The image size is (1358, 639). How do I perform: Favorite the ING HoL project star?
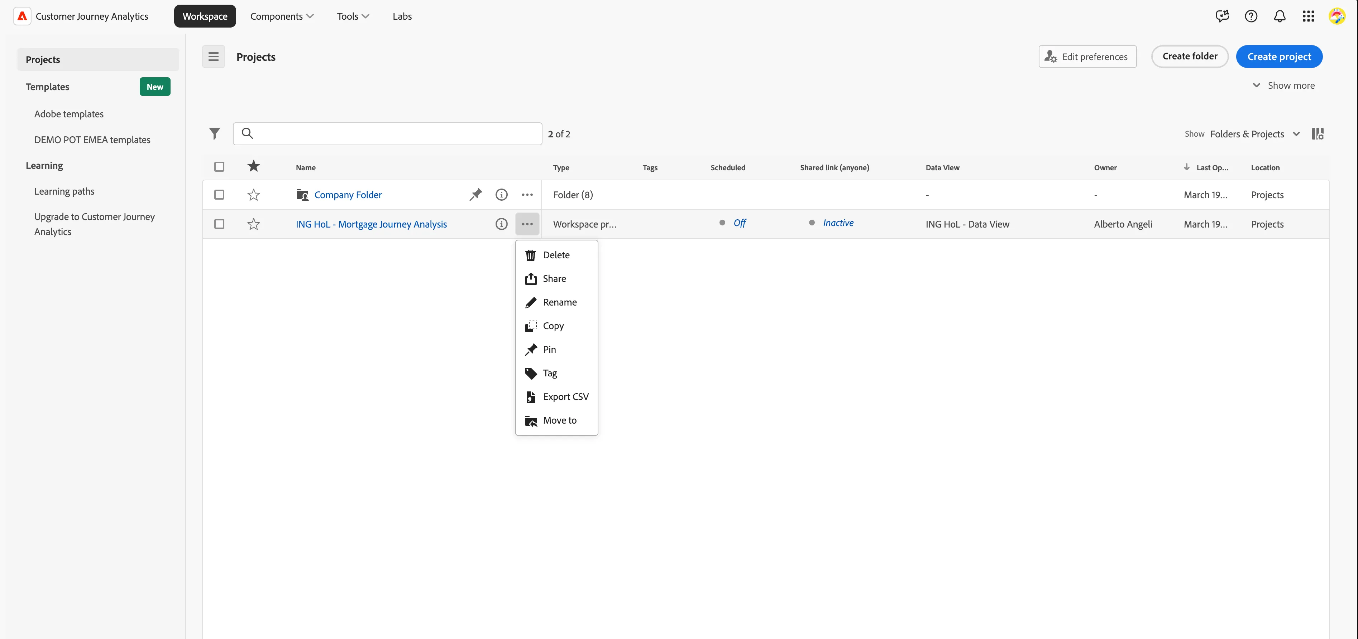(254, 224)
